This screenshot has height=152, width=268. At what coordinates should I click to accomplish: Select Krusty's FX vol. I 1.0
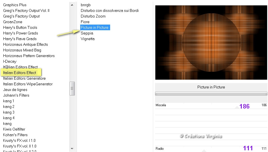pyautogui.click(x=19, y=140)
